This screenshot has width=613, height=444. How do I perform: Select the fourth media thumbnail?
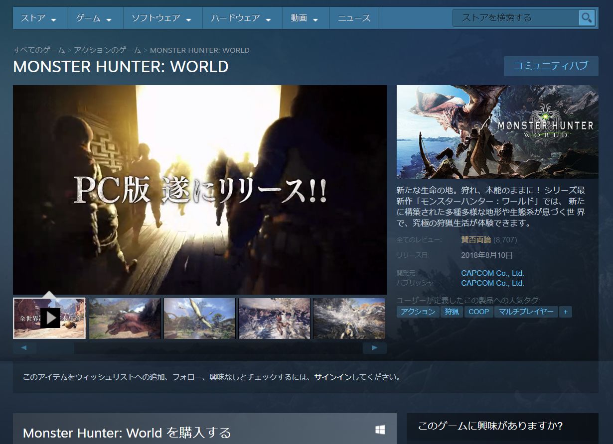[274, 319]
